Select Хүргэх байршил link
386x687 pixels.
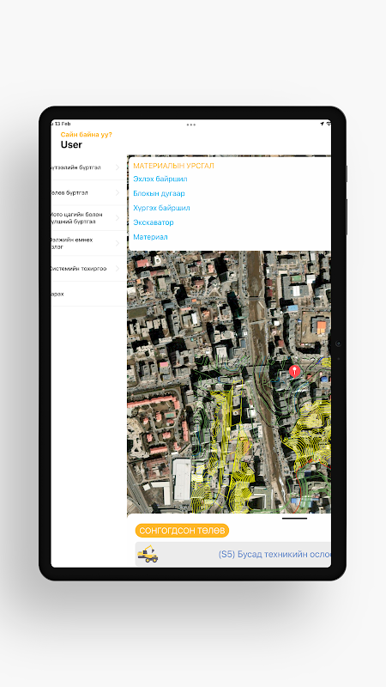161,208
